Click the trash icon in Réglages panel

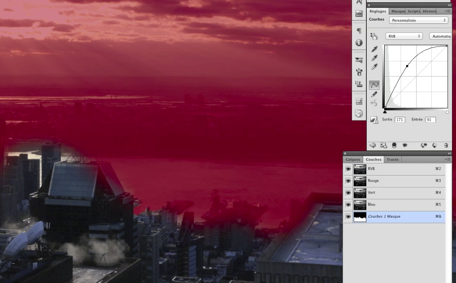tap(446, 145)
